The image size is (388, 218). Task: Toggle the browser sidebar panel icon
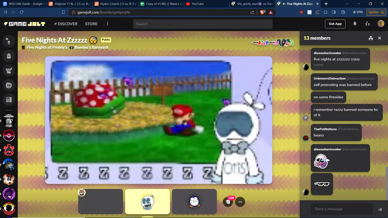(x=334, y=12)
